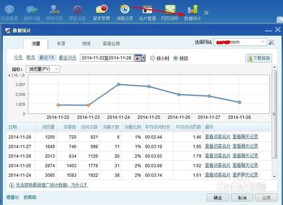The height and width of the screenshot is (205, 283).
Task: View 查看聊天记录 for 2014-11-25
Action: [x=245, y=165]
